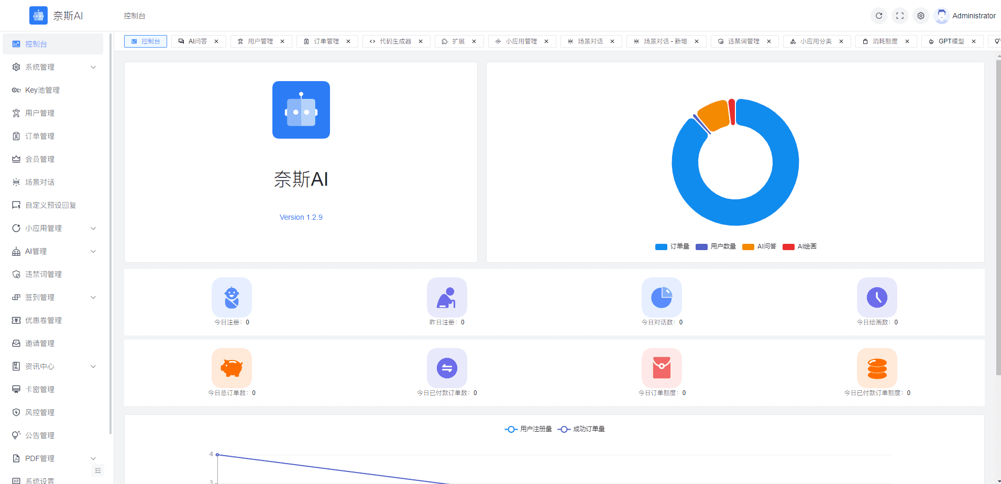Toggle 用户数量 legend swatch in donut chart
The image size is (1001, 484).
[701, 246]
